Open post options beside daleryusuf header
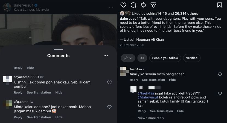The width and height of the screenshot is (227, 123). point(111,7)
